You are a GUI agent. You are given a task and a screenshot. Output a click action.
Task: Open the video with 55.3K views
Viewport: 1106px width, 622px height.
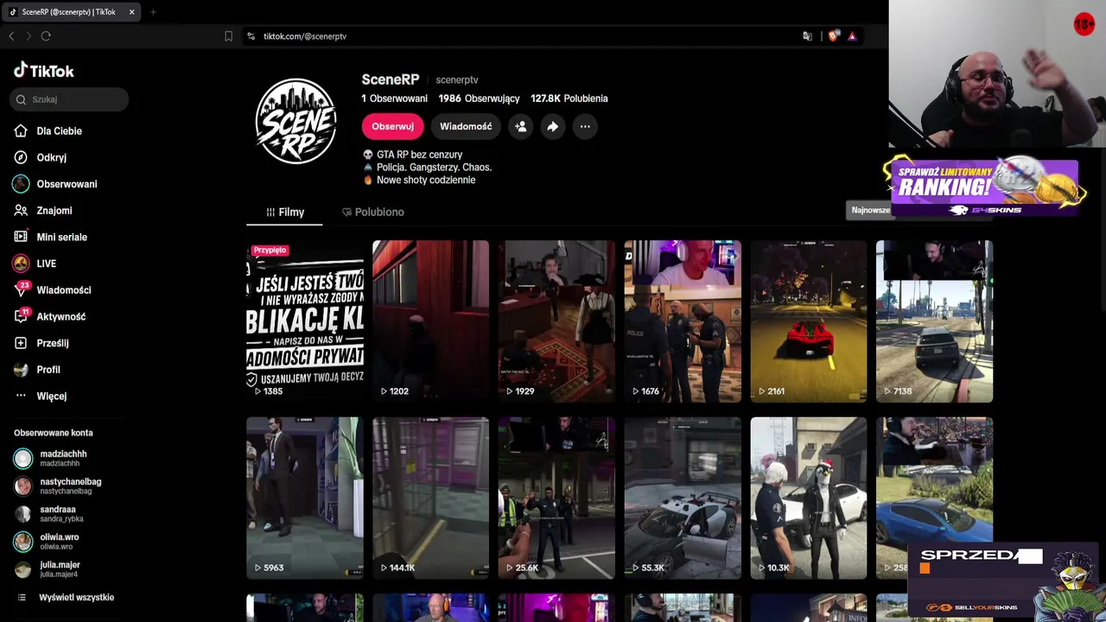(x=683, y=498)
